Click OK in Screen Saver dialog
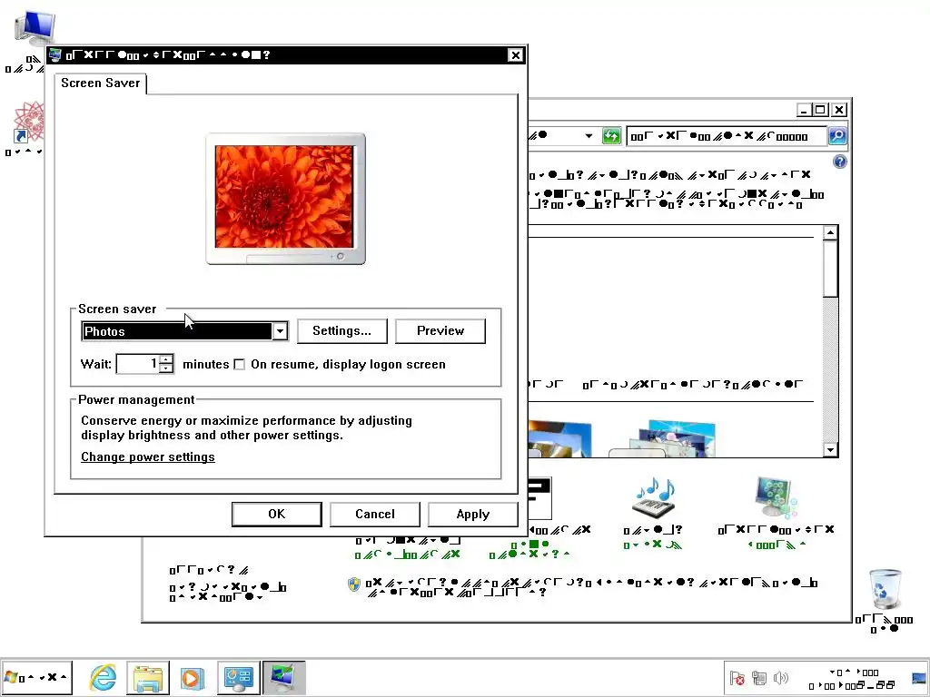 pyautogui.click(x=276, y=514)
